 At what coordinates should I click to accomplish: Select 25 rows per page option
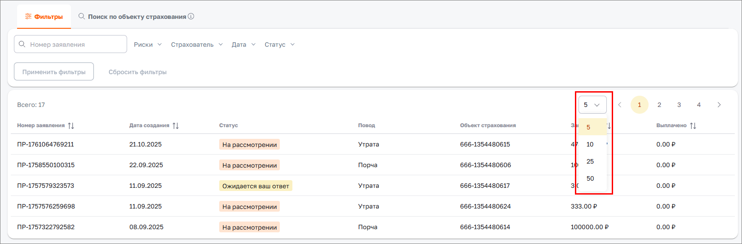[x=590, y=161]
